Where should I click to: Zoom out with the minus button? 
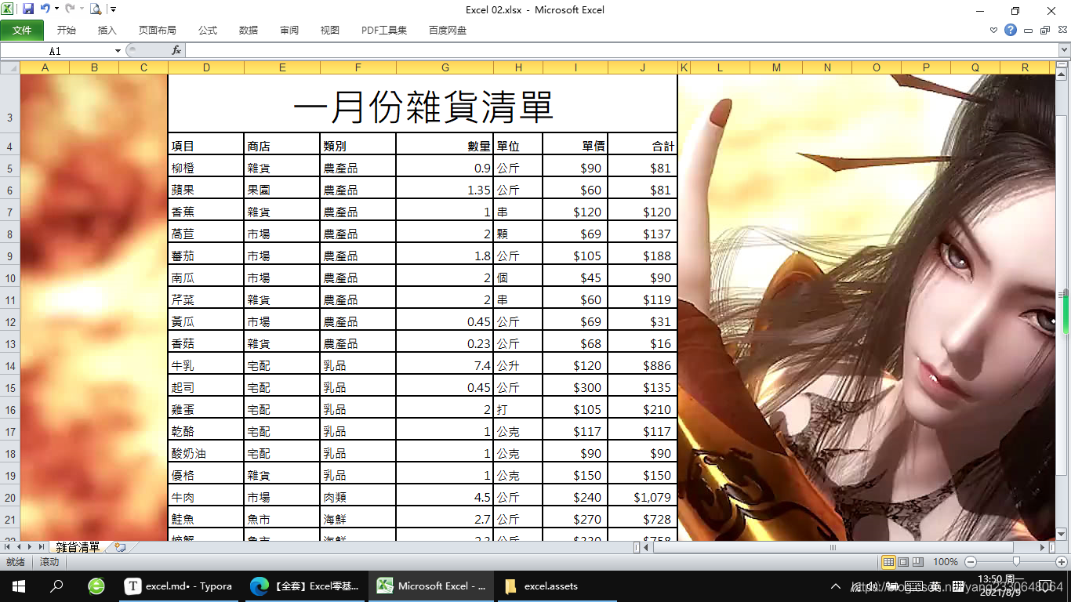click(x=971, y=562)
